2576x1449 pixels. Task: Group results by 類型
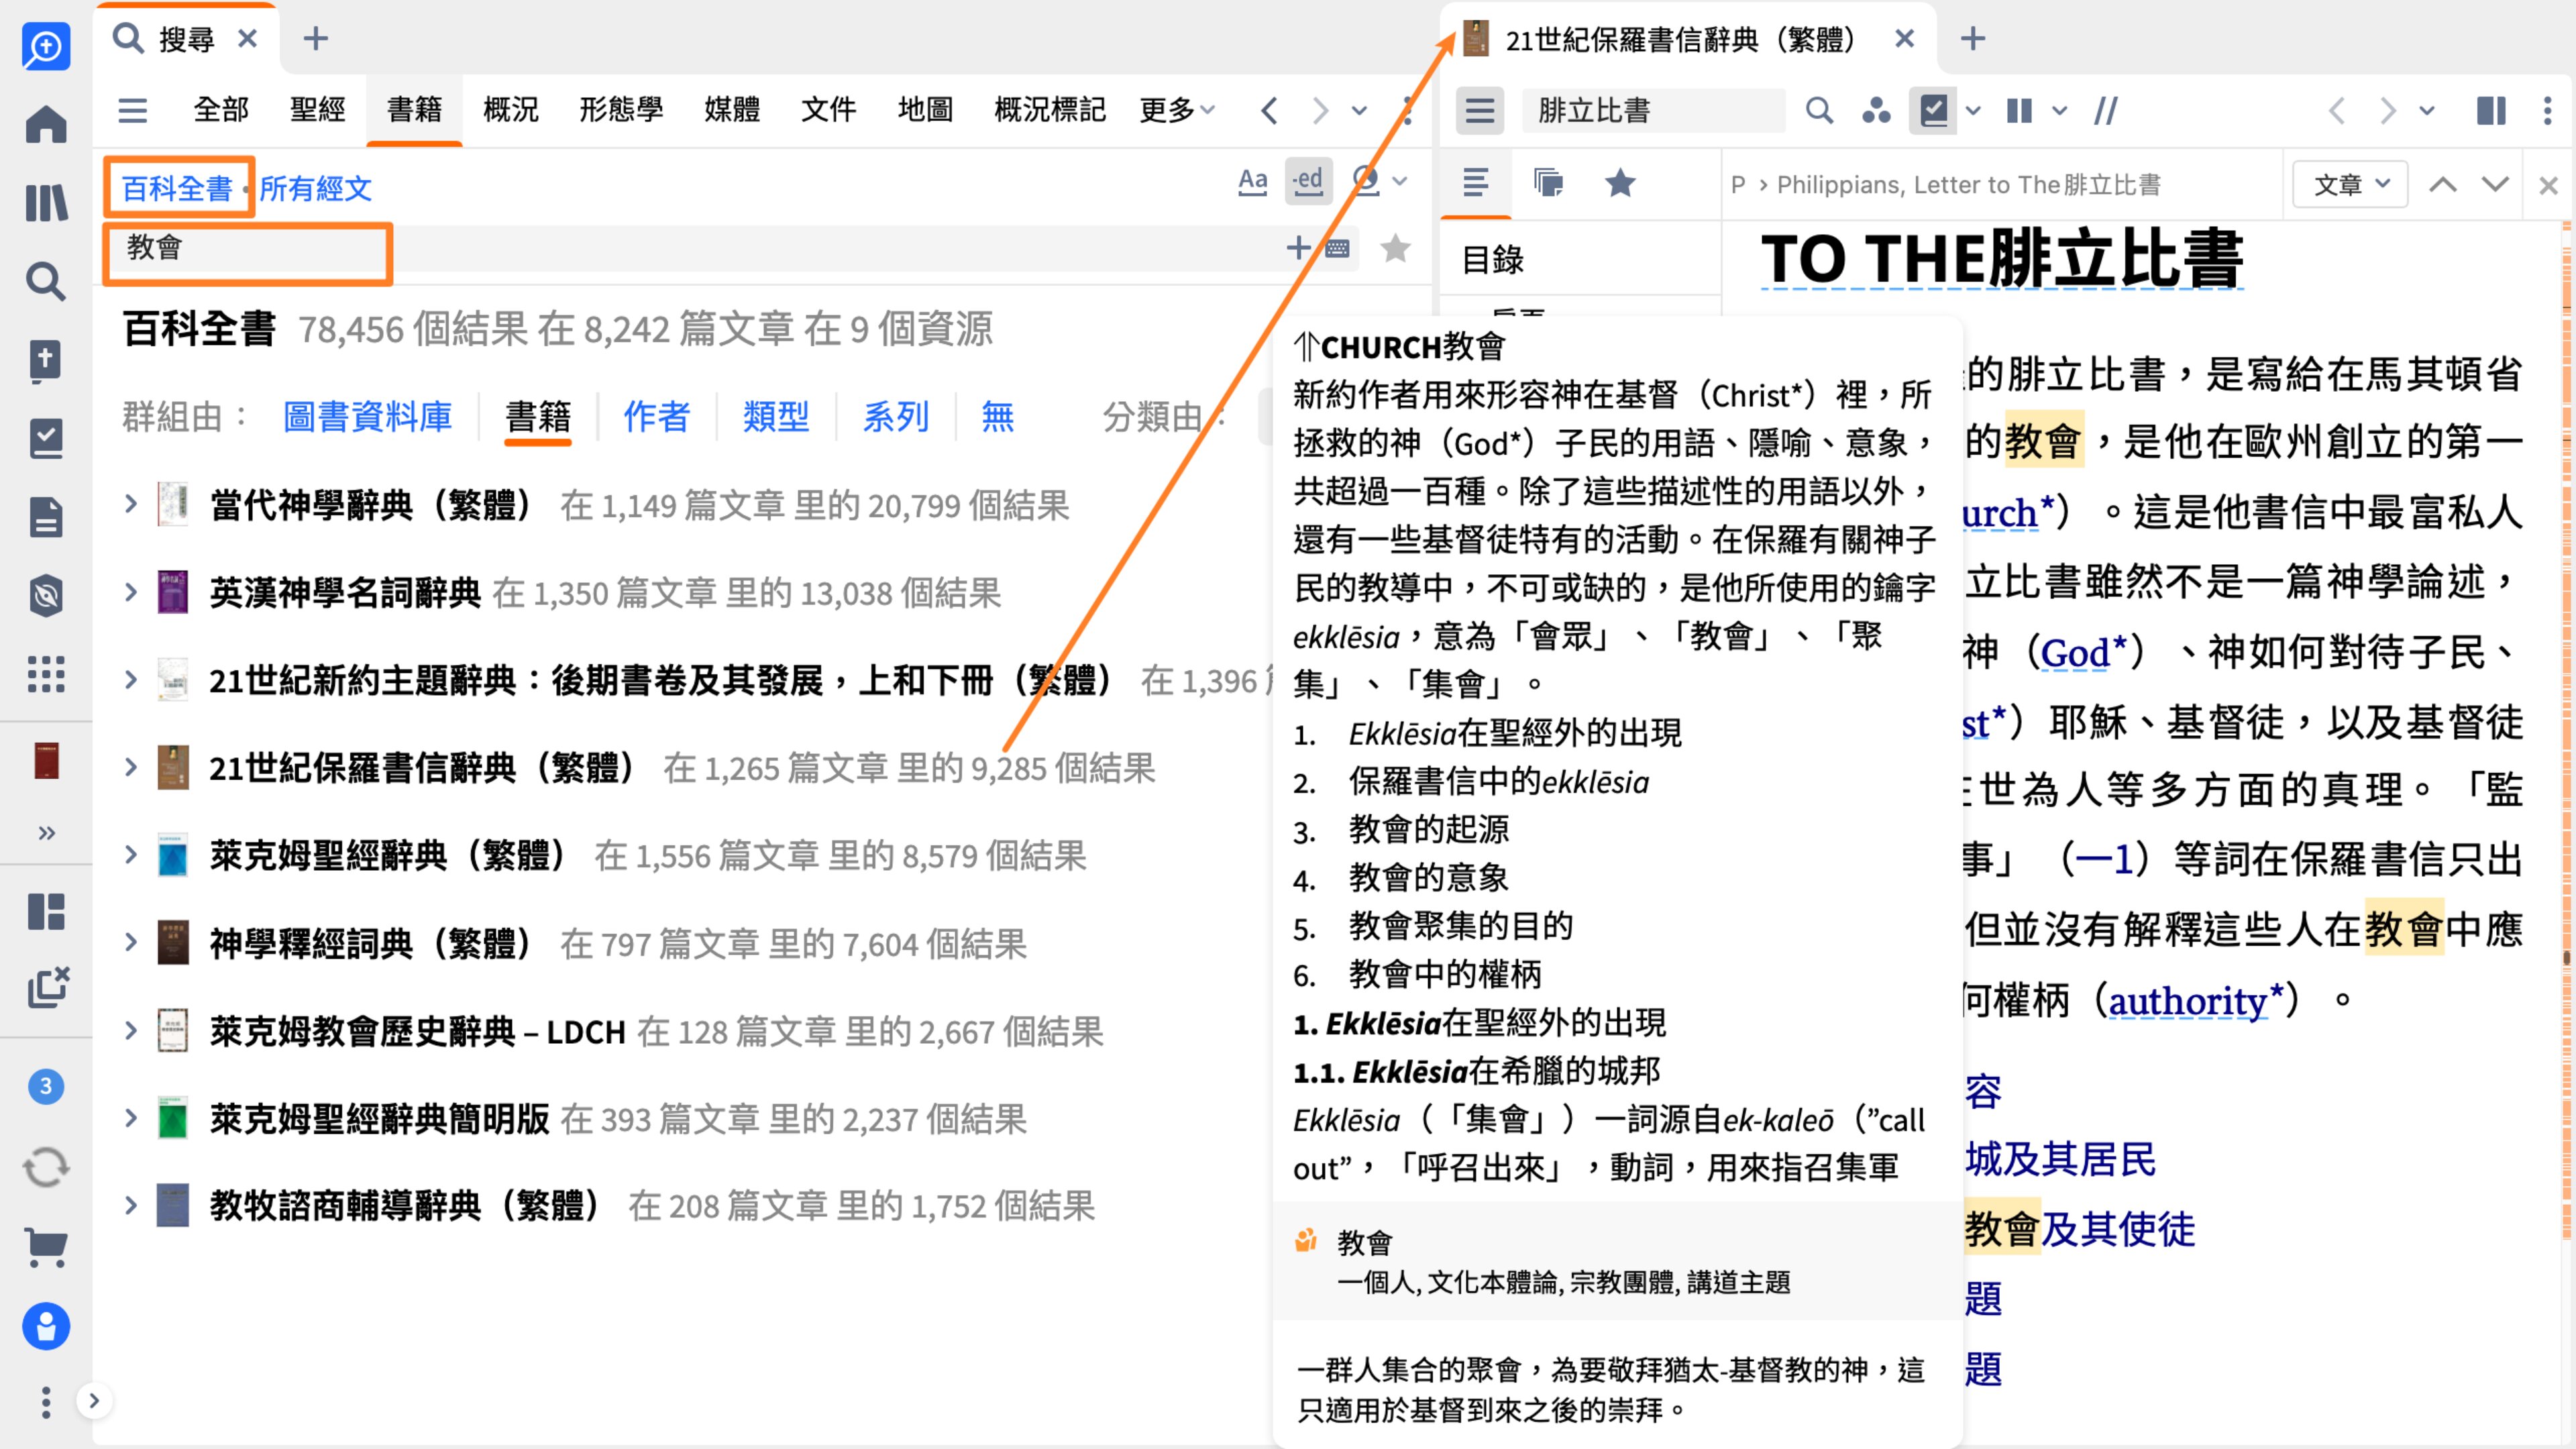(775, 416)
